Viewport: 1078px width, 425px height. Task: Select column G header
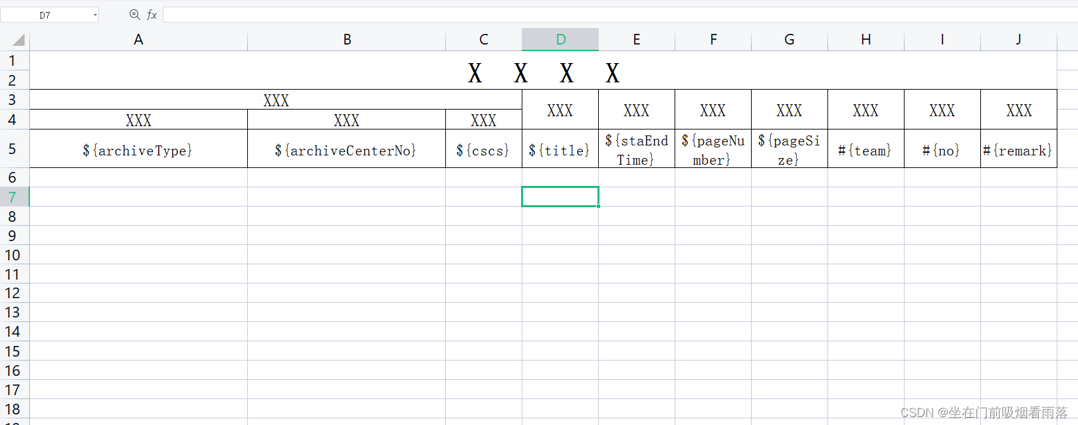coord(790,40)
